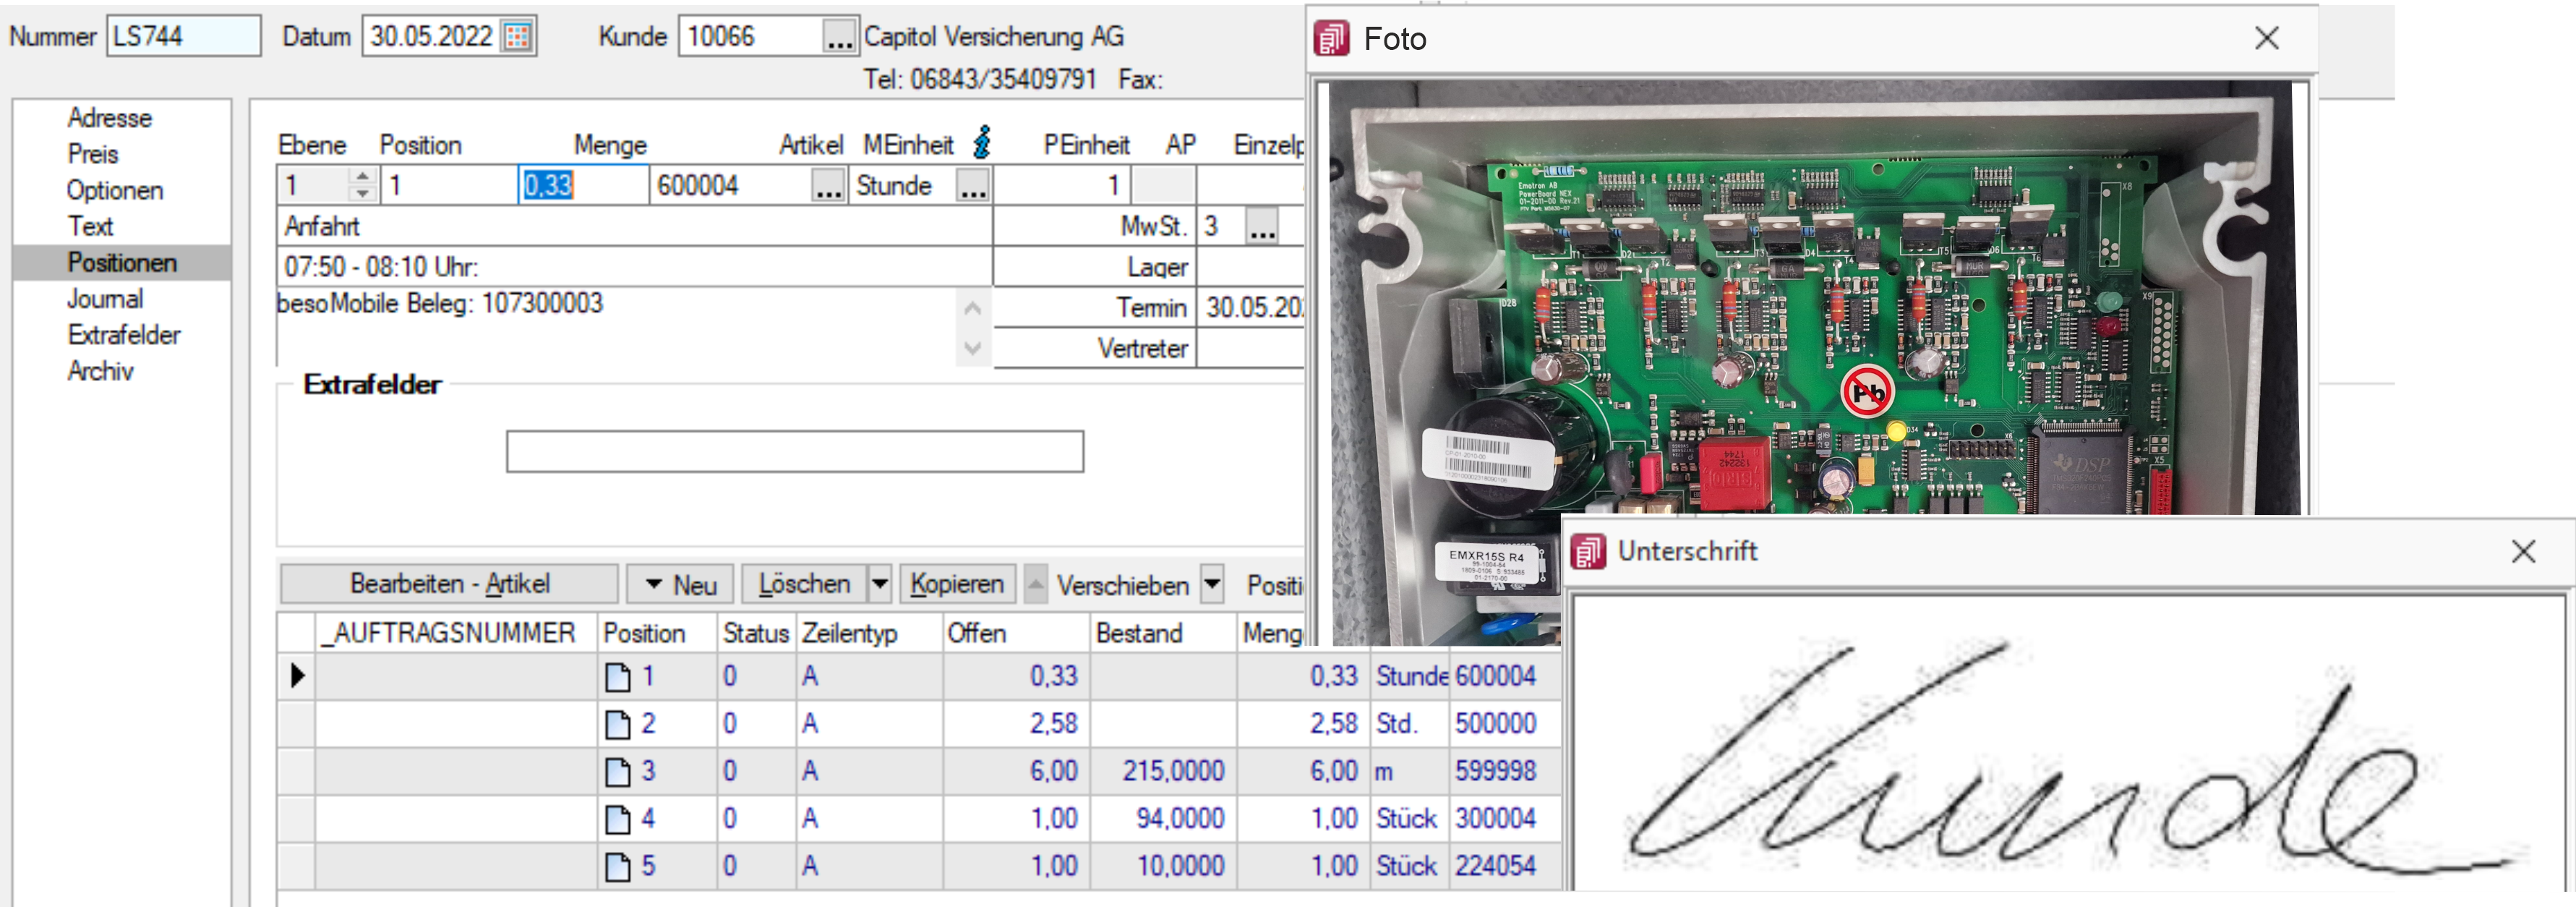Viewport: 2576px width, 907px height.
Task: Click Bestand value 215,0000
Action: (x=1173, y=771)
